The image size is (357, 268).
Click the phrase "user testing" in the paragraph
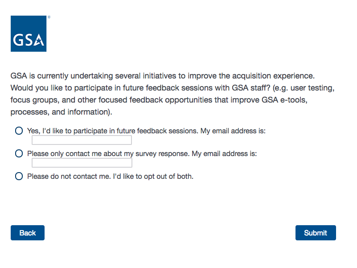313,88
